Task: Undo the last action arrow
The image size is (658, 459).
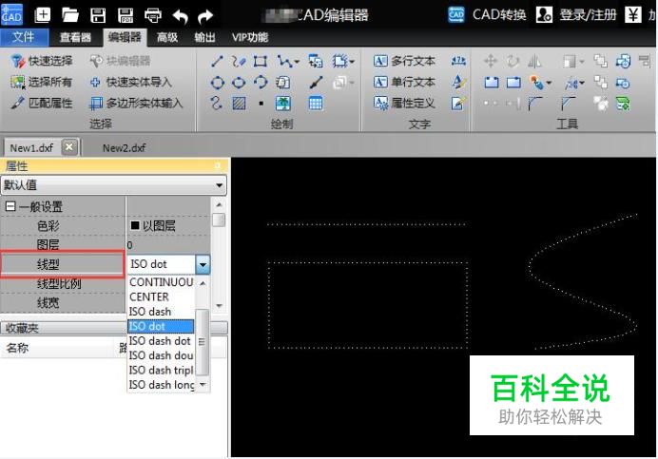Action: [x=180, y=16]
